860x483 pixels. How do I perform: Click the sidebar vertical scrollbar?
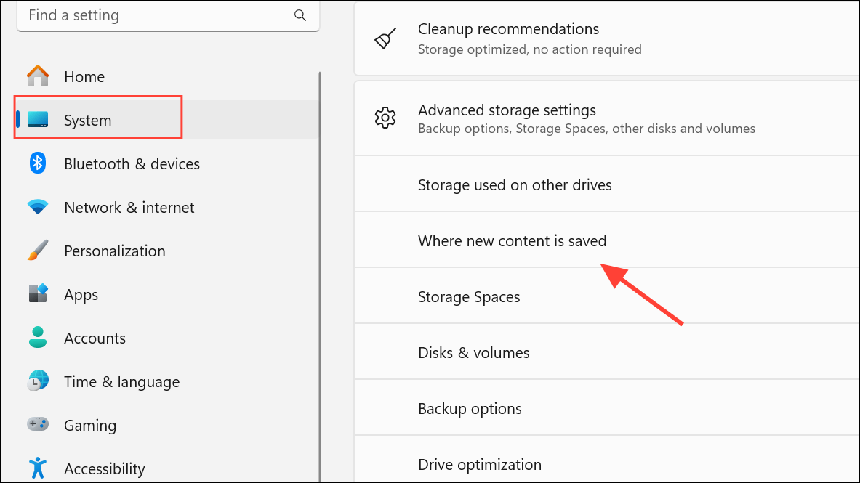pyautogui.click(x=320, y=276)
